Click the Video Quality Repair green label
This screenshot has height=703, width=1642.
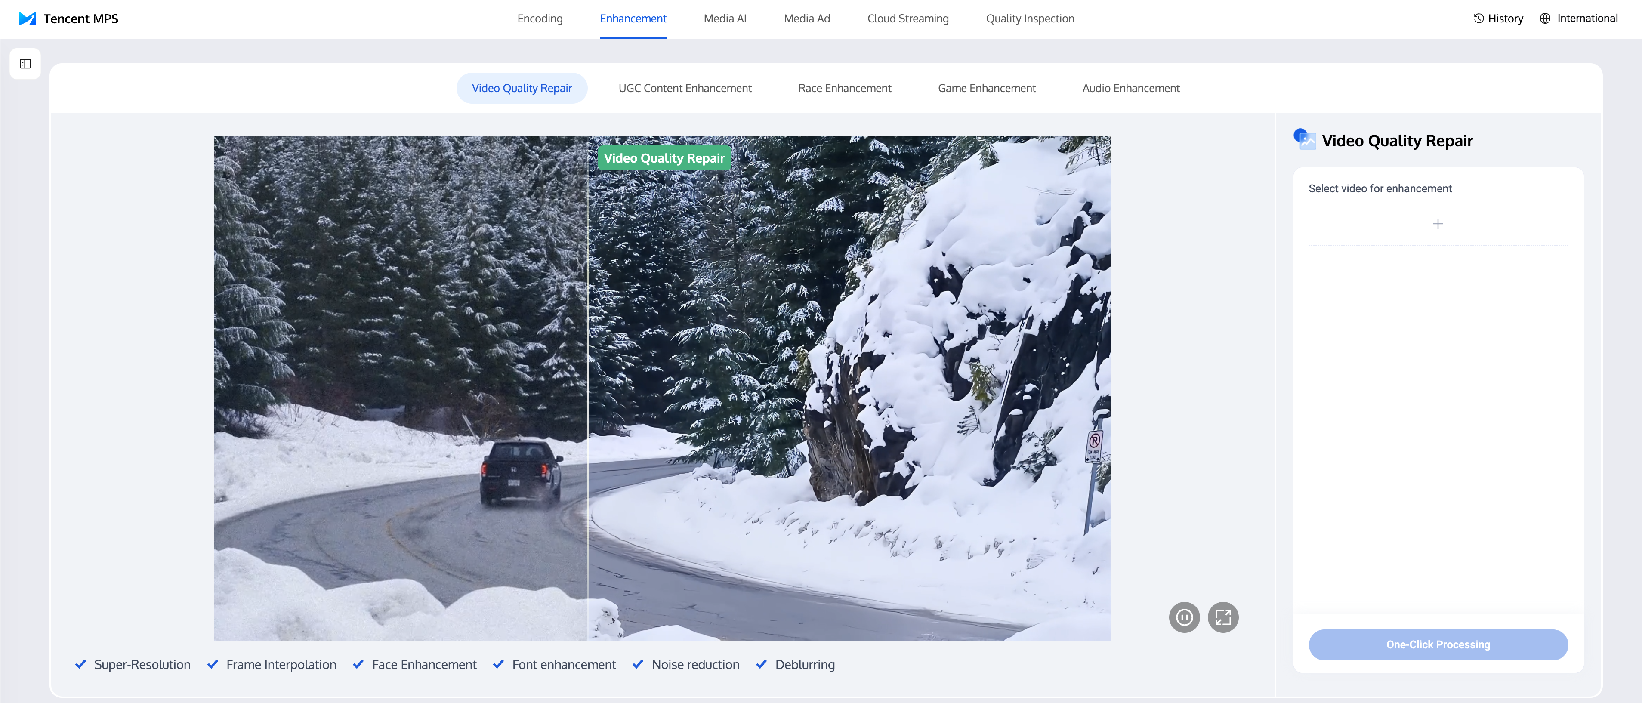pyautogui.click(x=664, y=158)
